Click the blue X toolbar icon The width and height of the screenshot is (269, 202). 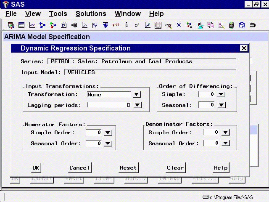pyautogui.click(x=179, y=25)
